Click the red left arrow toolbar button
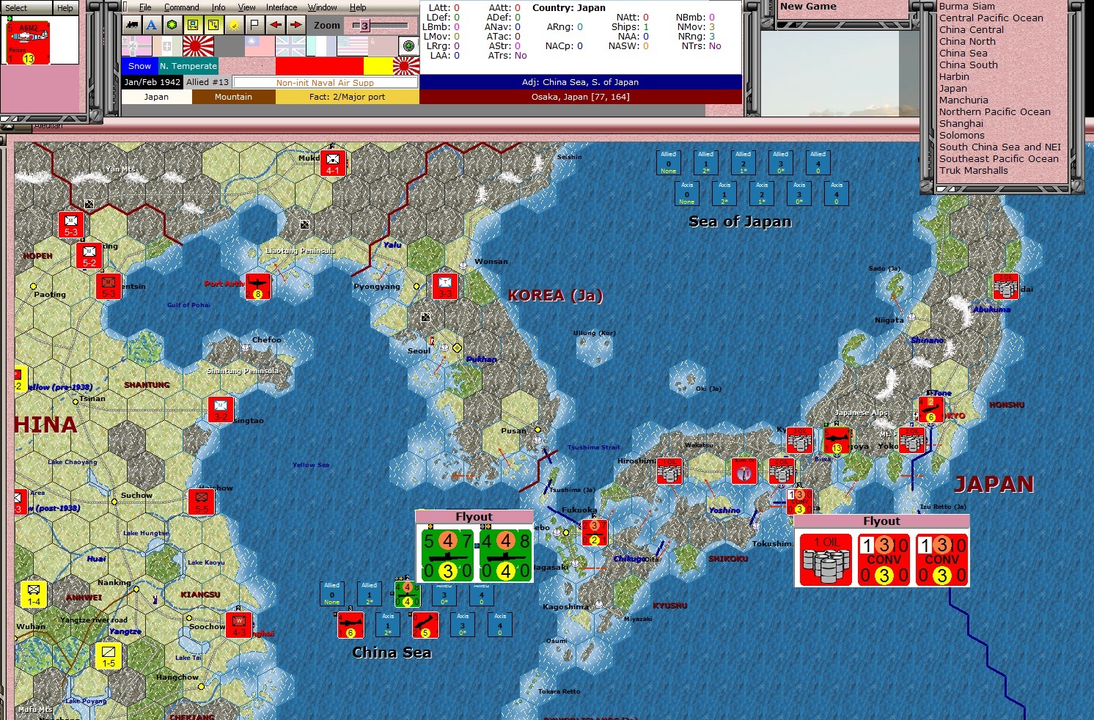Screen dimensions: 1094x720 pos(275,25)
